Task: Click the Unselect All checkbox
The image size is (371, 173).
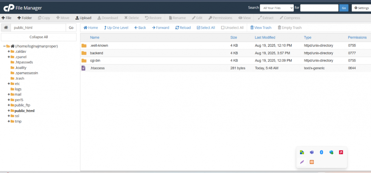Action: tap(223, 28)
